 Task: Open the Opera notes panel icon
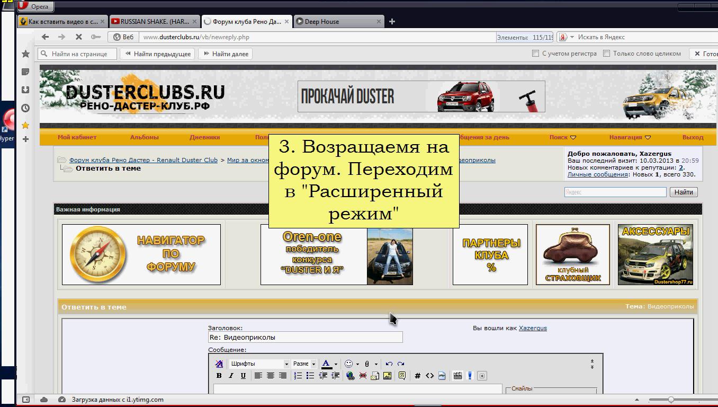click(x=25, y=72)
